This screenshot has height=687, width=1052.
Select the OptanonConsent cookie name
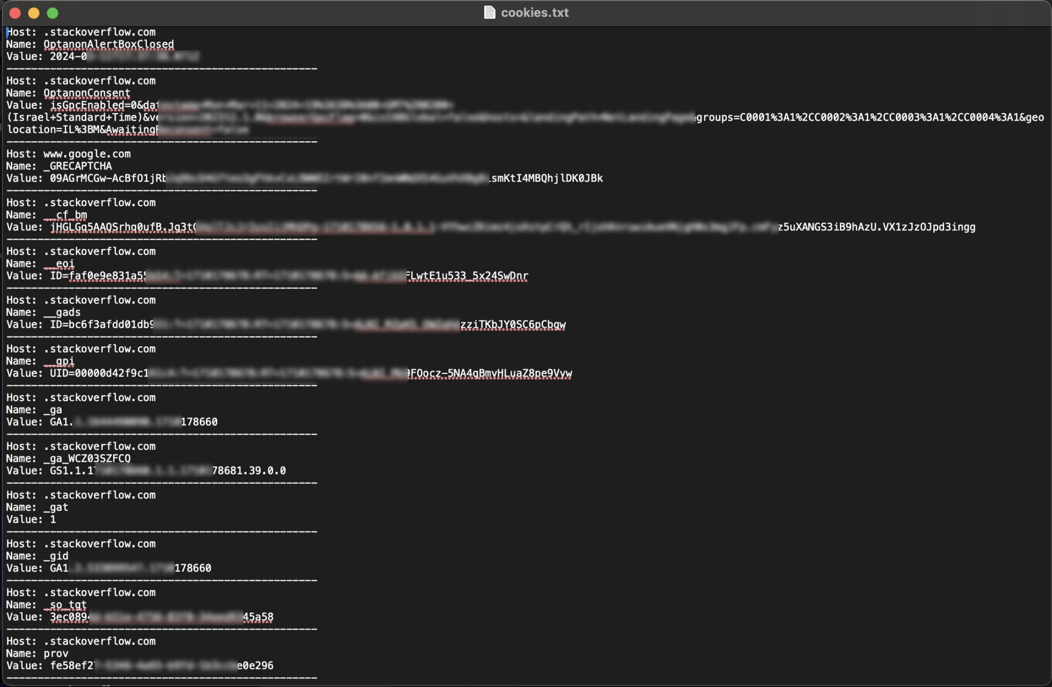86,93
